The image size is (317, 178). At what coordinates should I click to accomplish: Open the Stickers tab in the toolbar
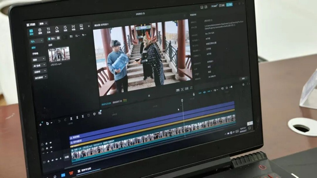tap(57, 29)
